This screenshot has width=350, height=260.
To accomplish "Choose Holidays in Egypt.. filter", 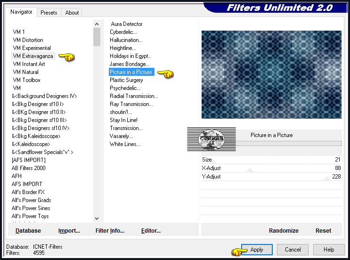I will (130, 56).
